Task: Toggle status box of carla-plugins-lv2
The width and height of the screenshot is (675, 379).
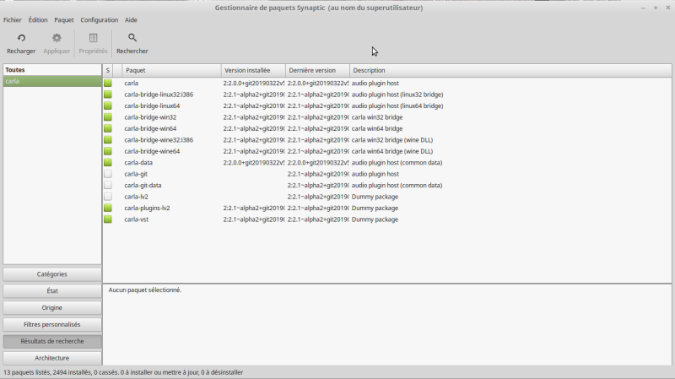Action: tap(108, 208)
